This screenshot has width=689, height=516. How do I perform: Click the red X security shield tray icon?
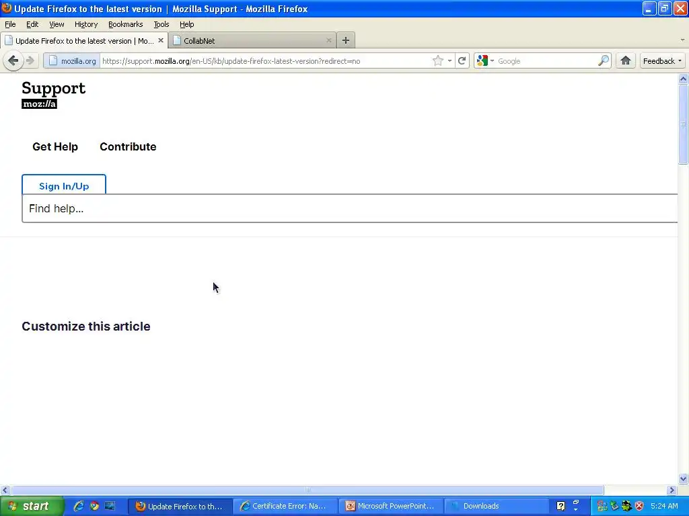coord(639,506)
